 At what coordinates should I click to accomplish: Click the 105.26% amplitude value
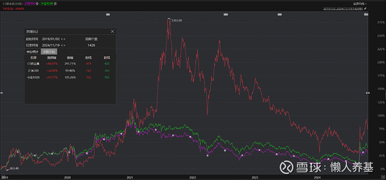coord(70,77)
